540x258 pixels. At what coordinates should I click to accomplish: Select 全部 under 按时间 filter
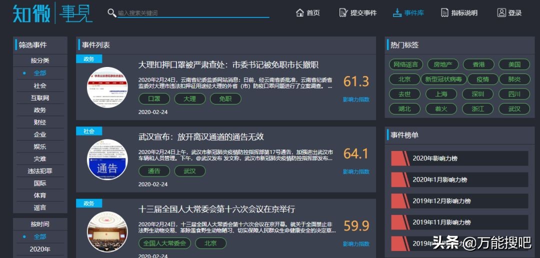tap(40, 236)
